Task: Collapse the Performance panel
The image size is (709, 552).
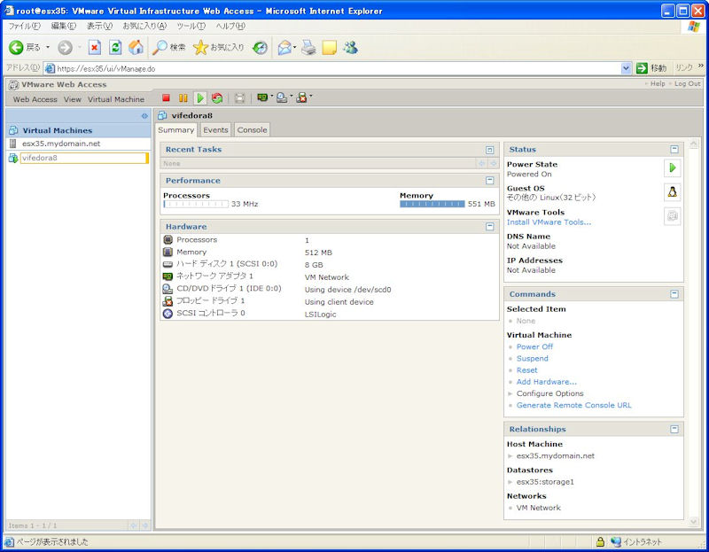Action: click(x=490, y=181)
